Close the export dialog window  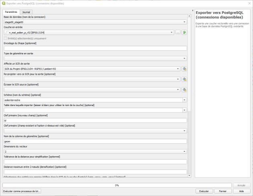pyautogui.click(x=249, y=3)
